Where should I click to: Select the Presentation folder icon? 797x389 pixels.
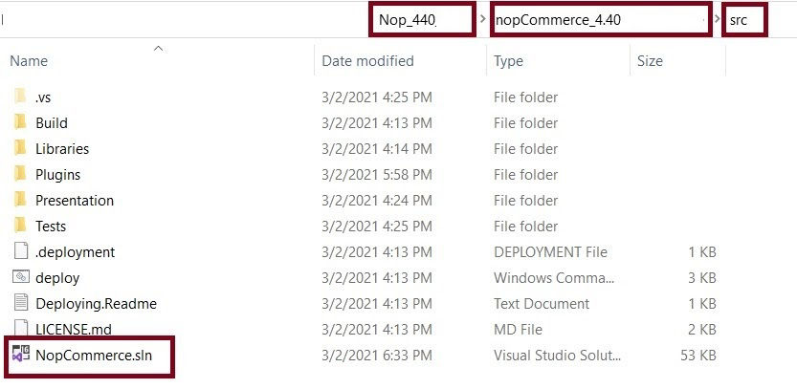point(20,200)
